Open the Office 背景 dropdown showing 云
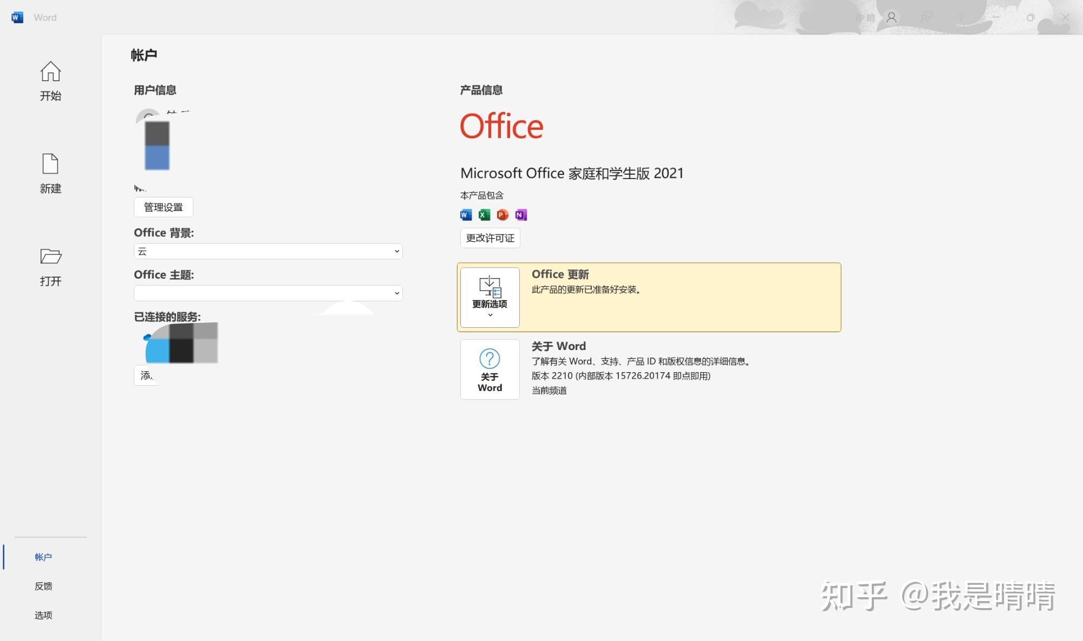Screen dimensions: 1083x641 [268, 252]
